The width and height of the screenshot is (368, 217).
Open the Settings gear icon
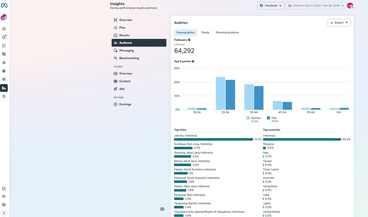coord(4,204)
